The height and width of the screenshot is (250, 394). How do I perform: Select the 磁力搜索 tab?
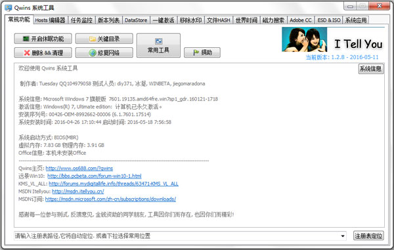(x=273, y=20)
